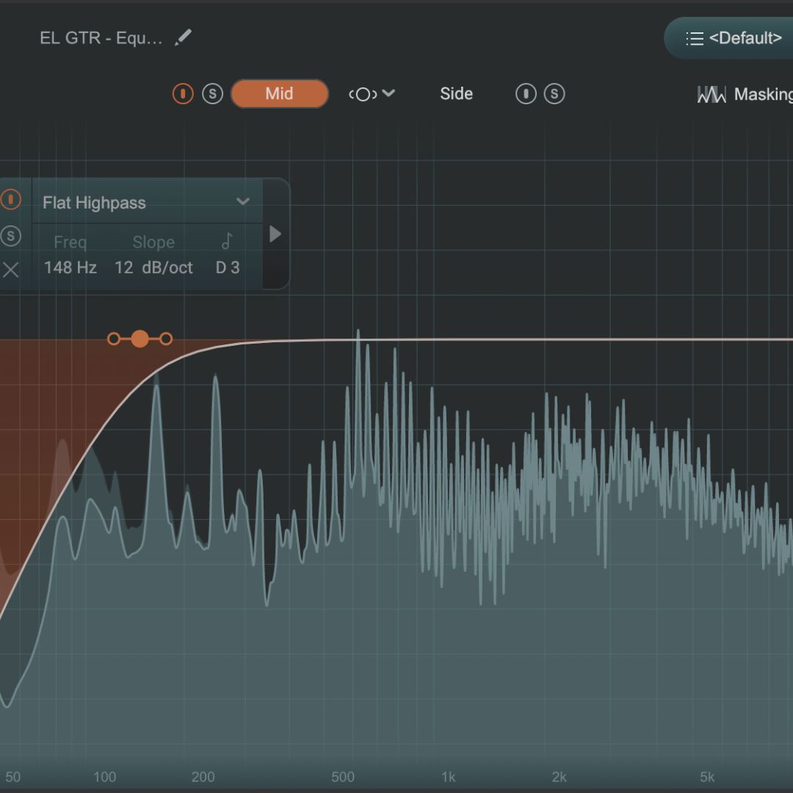This screenshot has width=793, height=793.
Task: Click the 12 dB/oct slope value
Action: tap(153, 268)
